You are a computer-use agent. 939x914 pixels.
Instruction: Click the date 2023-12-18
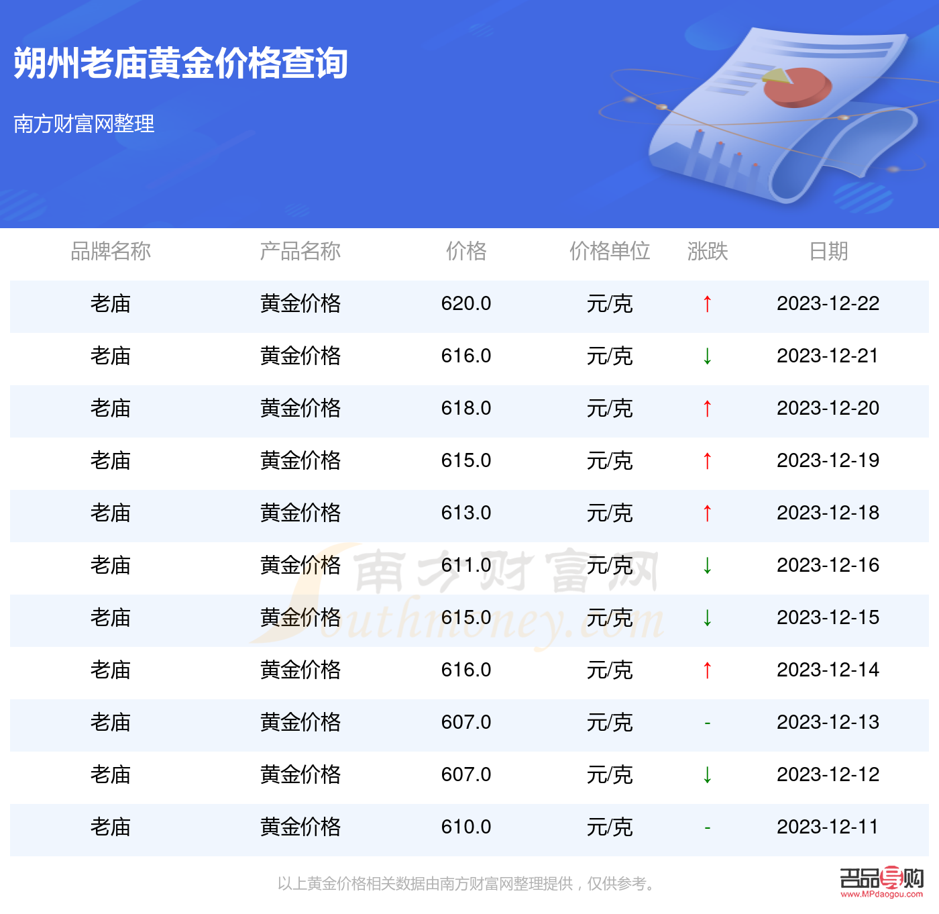[828, 513]
